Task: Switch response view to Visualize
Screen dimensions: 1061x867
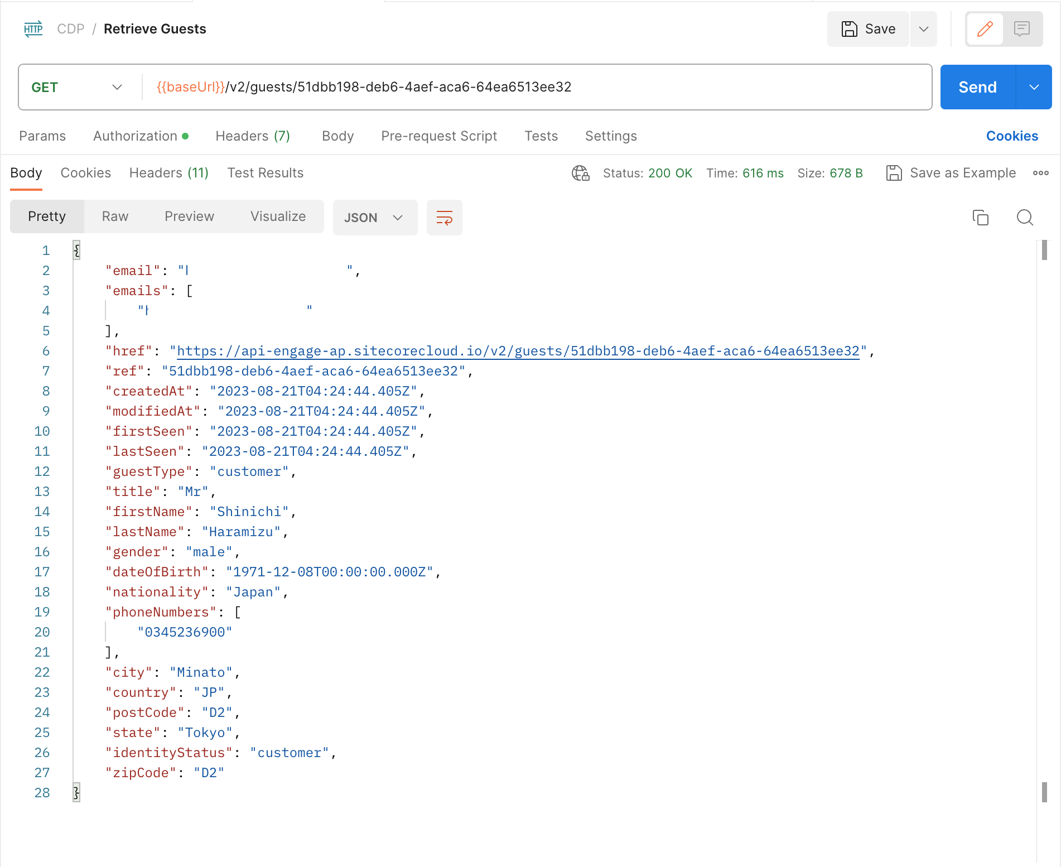Action: click(x=278, y=216)
